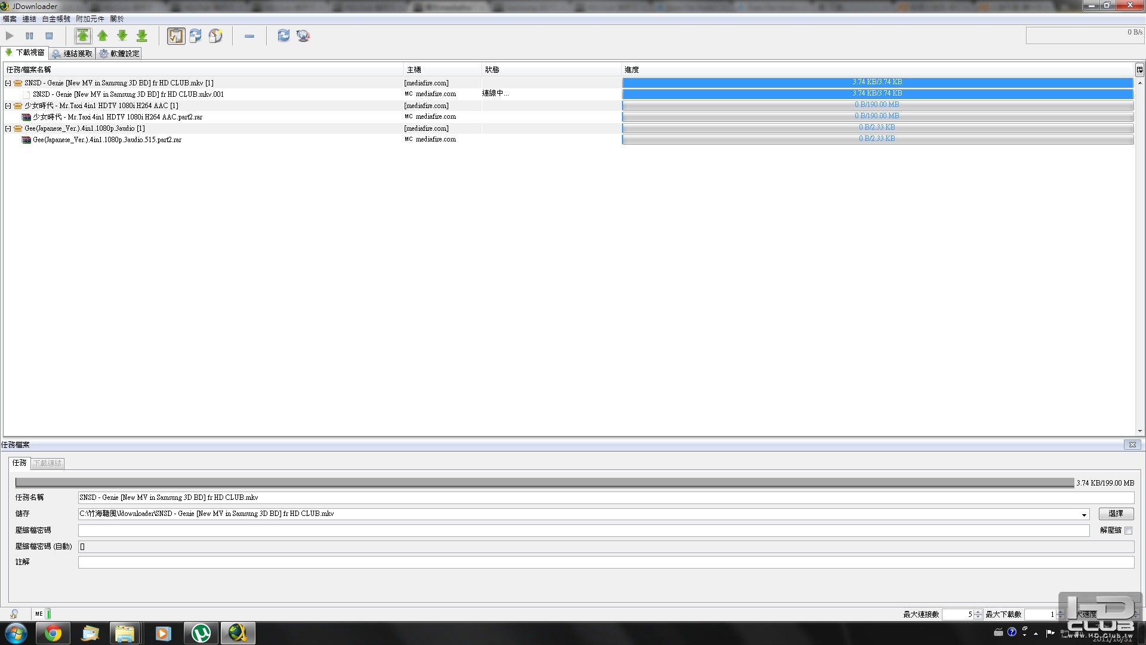Open column chooser icon at table corner
Screen dimensions: 1146x645
pyautogui.click(x=1139, y=70)
